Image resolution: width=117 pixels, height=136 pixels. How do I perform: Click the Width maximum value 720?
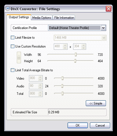100,54
